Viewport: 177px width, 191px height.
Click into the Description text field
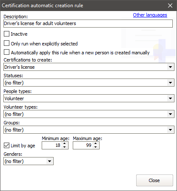pyautogui.click(x=88, y=23)
